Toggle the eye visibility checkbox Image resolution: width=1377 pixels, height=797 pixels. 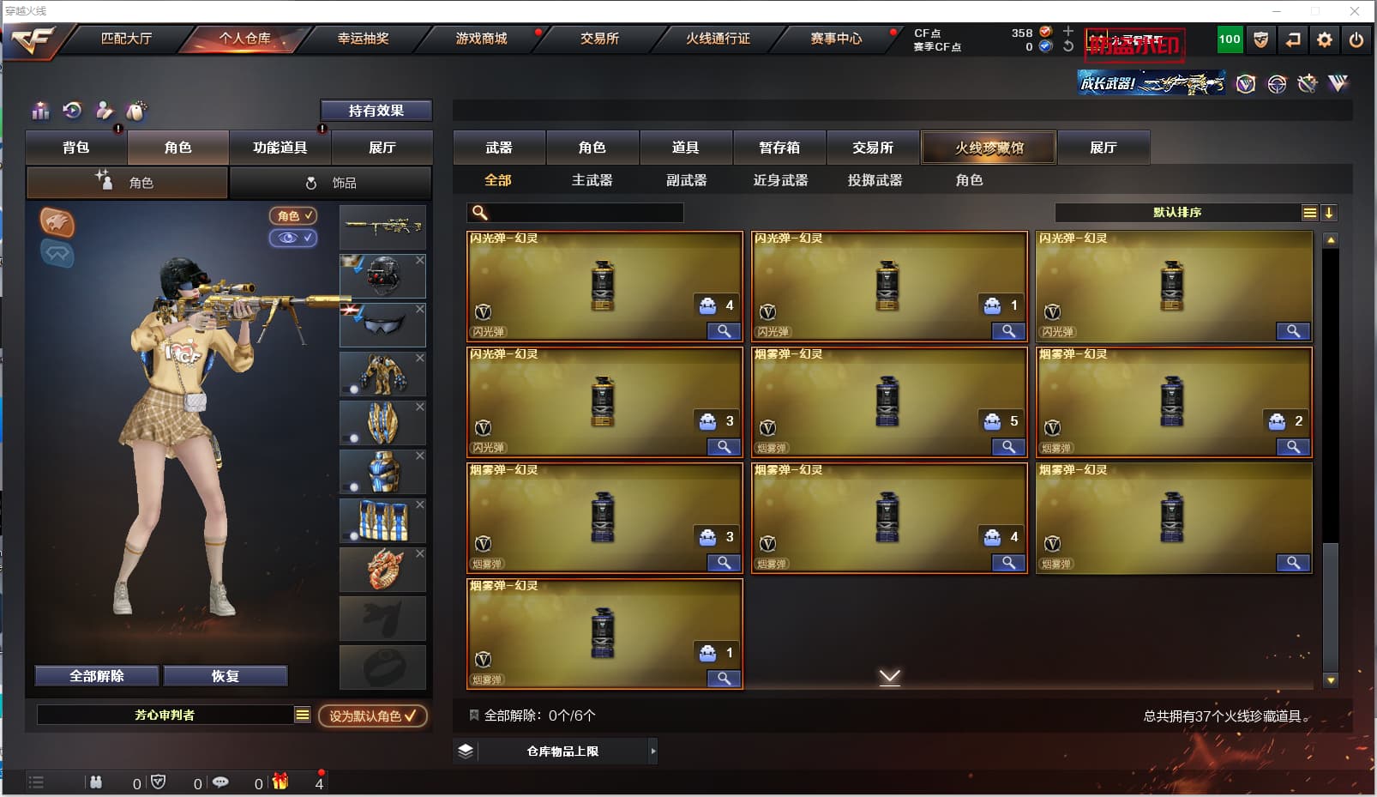[293, 238]
